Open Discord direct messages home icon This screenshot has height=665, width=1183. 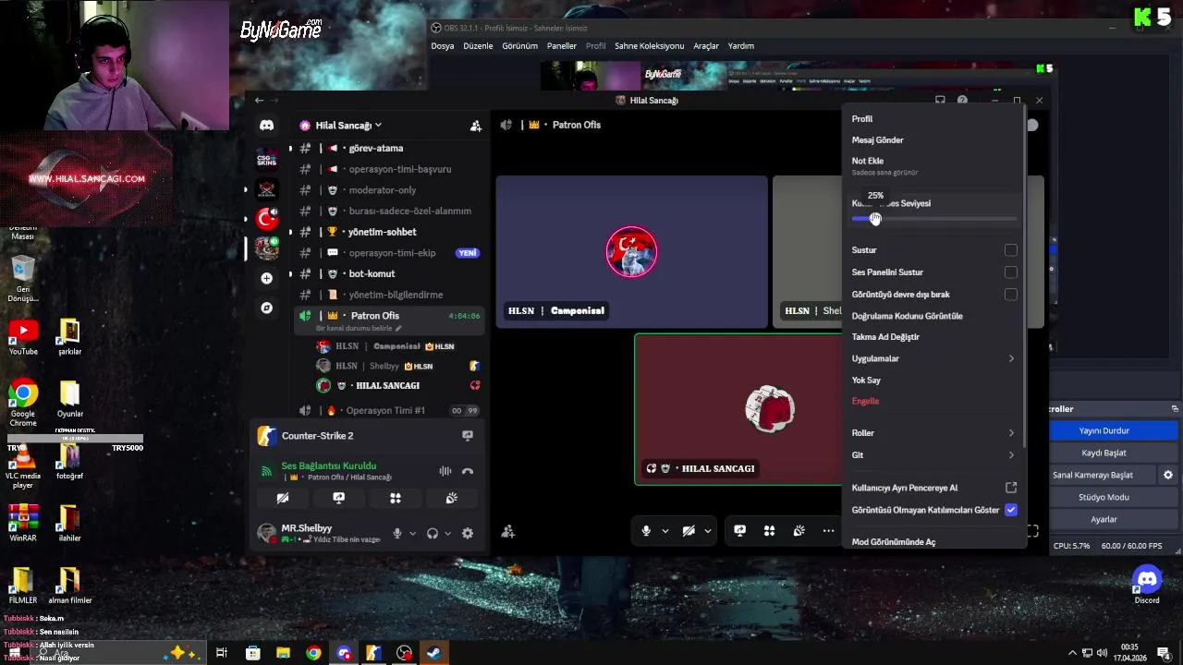click(266, 125)
